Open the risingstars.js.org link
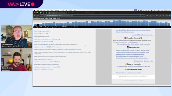172x96 pixels. coord(42,31)
